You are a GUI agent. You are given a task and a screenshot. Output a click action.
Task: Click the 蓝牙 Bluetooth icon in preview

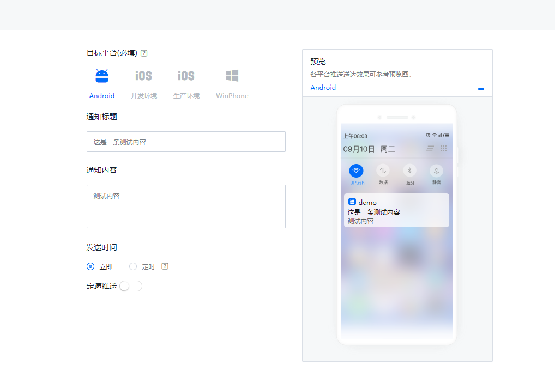pos(409,171)
